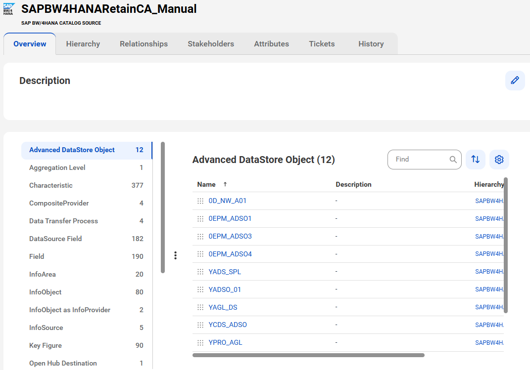Click the asset type list vertical scrollbar
The image size is (530, 370).
pyautogui.click(x=163, y=207)
